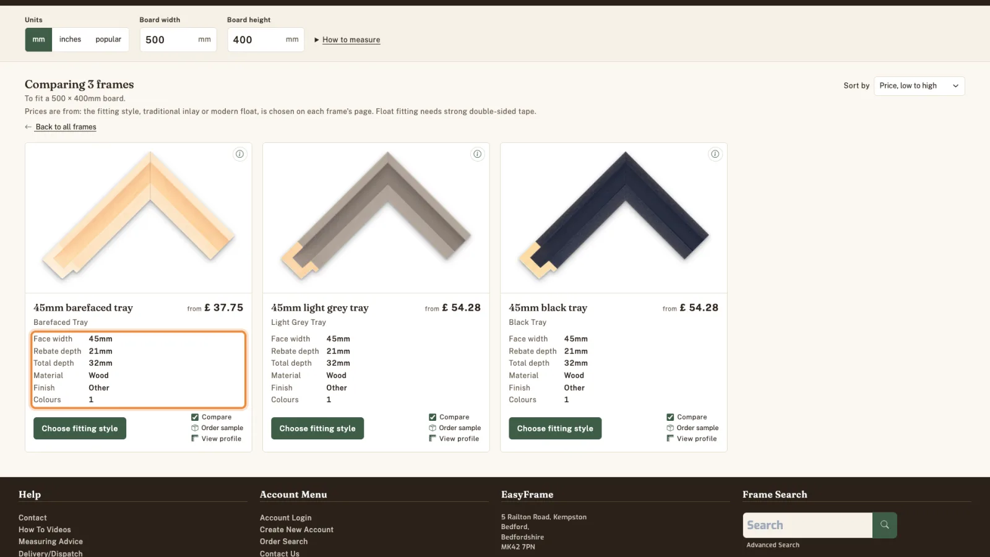Click Order sample box icon for black tray
Image resolution: width=990 pixels, height=557 pixels.
[670, 428]
